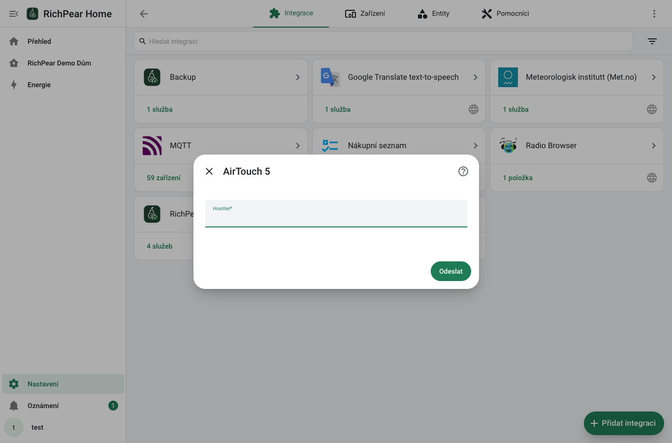
Task: Click the Nastavení gear icon
Action: pos(14,384)
